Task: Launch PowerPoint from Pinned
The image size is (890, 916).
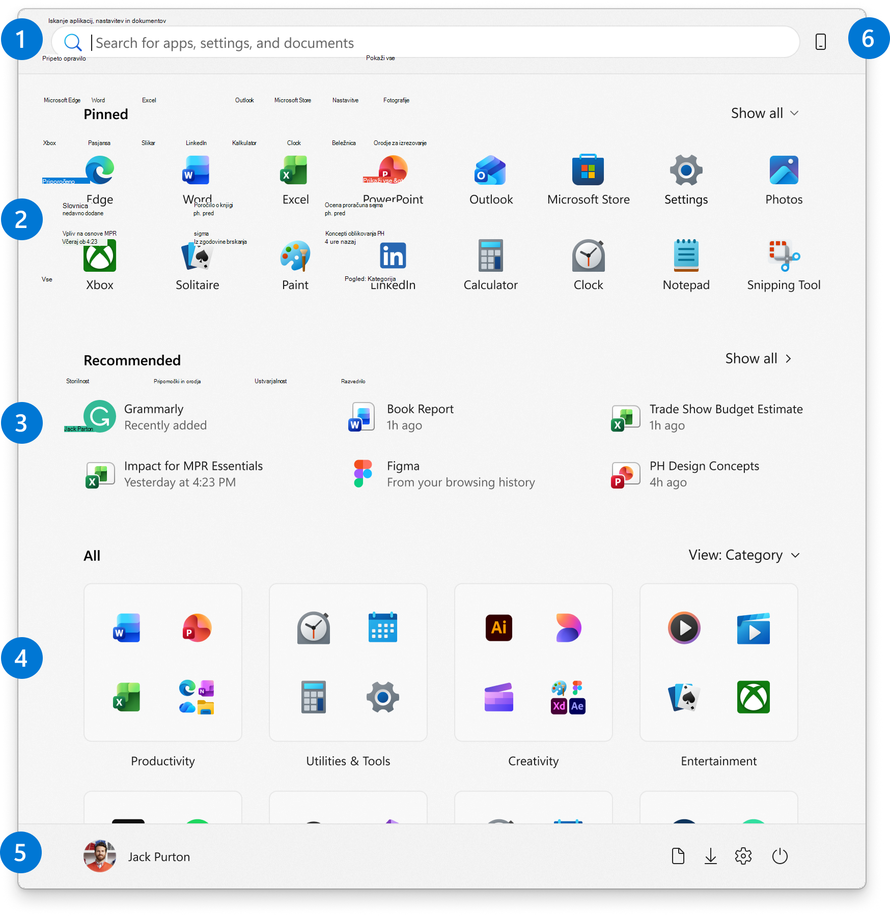Action: [x=393, y=170]
